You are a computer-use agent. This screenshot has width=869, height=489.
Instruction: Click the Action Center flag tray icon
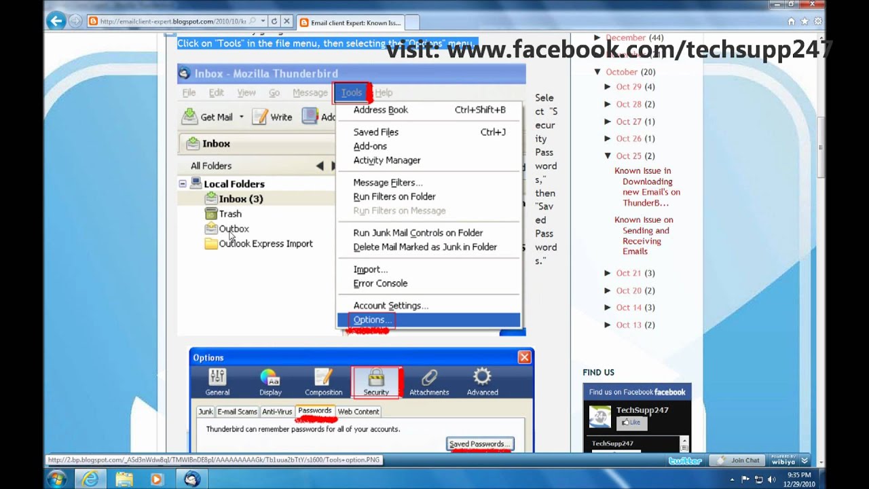click(745, 479)
